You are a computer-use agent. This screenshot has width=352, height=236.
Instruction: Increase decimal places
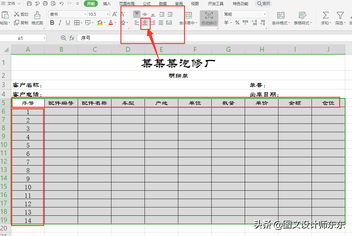click(x=254, y=23)
